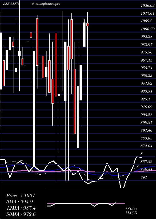156x219 pixels.
Task: Click the 1017.61 price axis label
Action: point(148,13)
